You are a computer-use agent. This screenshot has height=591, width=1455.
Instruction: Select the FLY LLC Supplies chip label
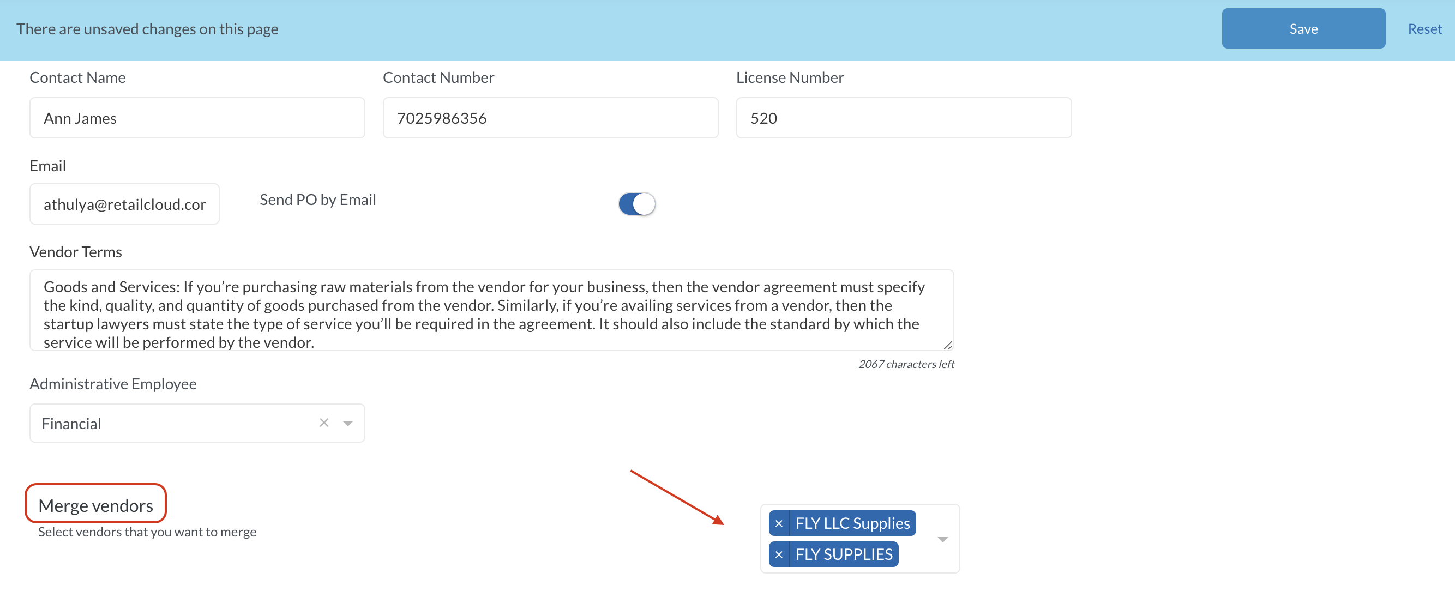tap(852, 524)
